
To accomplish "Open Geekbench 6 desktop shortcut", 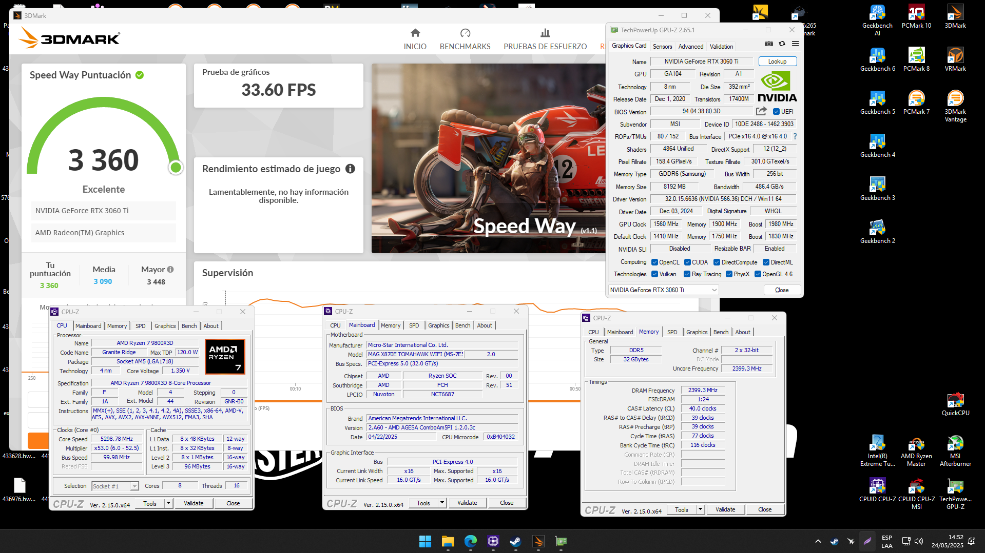I will (877, 59).
